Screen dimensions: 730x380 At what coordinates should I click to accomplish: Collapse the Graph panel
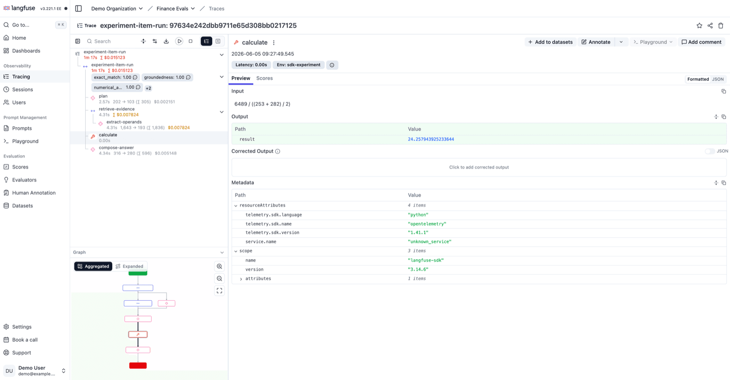pos(222,252)
